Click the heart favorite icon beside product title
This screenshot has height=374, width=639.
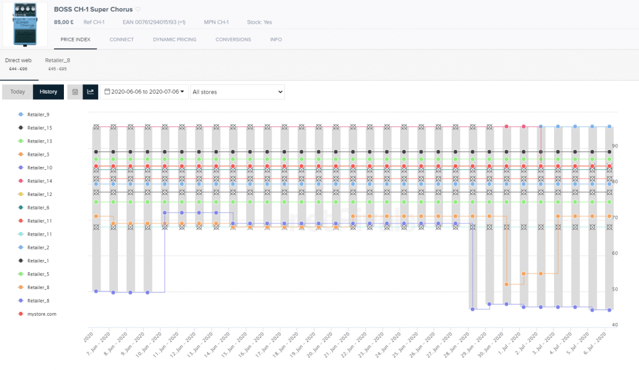pyautogui.click(x=138, y=9)
